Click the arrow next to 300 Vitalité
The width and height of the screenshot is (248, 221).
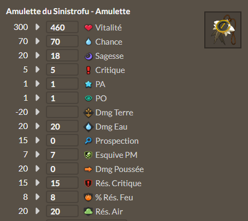tap(38, 27)
